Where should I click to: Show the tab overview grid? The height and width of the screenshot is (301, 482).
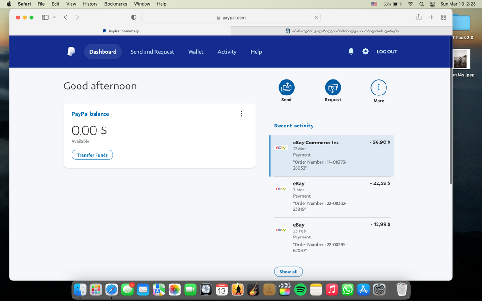443,17
